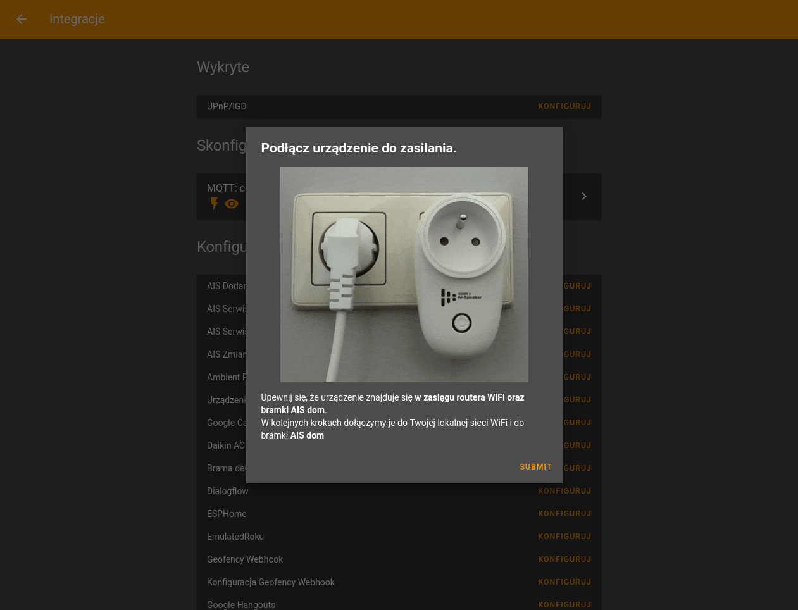Open MQTT entry with chevron arrow

click(584, 196)
